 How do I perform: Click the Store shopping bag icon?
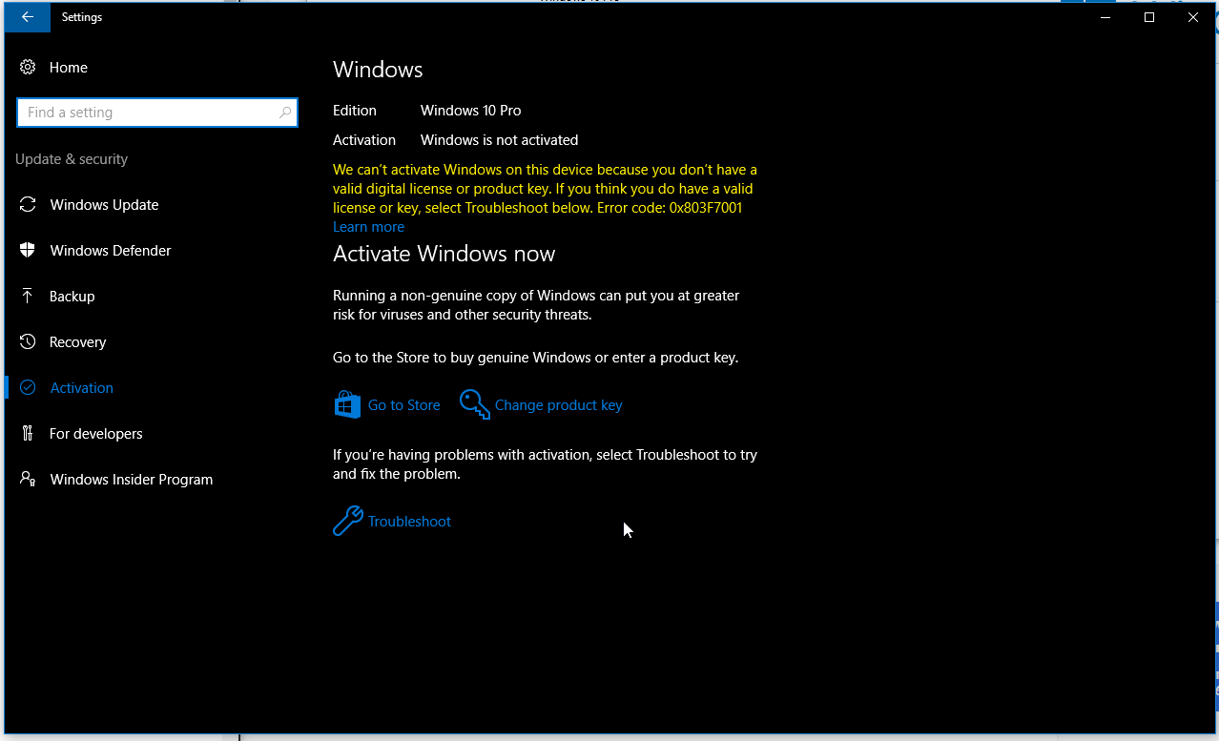point(347,404)
